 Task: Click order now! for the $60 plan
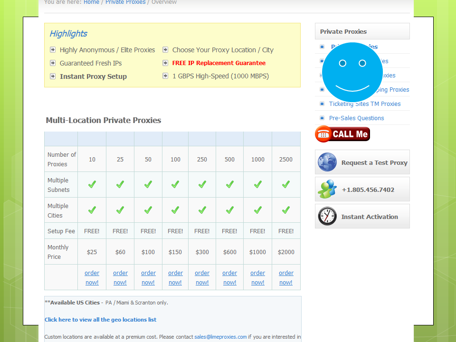120,277
